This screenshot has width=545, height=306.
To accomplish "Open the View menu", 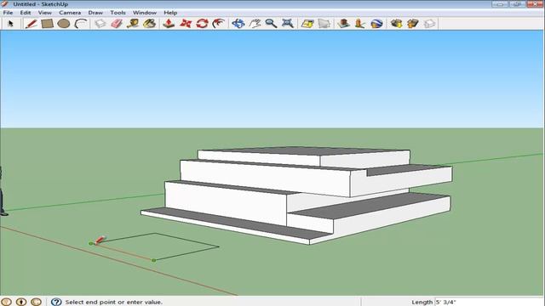I will tap(45, 13).
